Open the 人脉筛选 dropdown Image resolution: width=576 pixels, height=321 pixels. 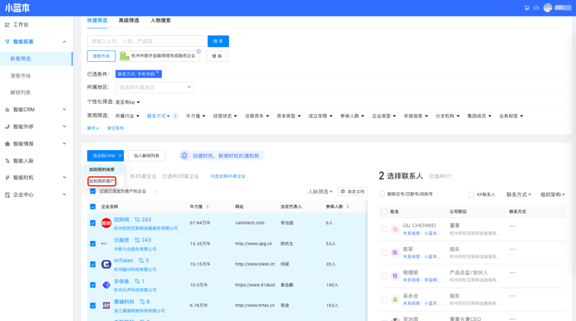321,192
